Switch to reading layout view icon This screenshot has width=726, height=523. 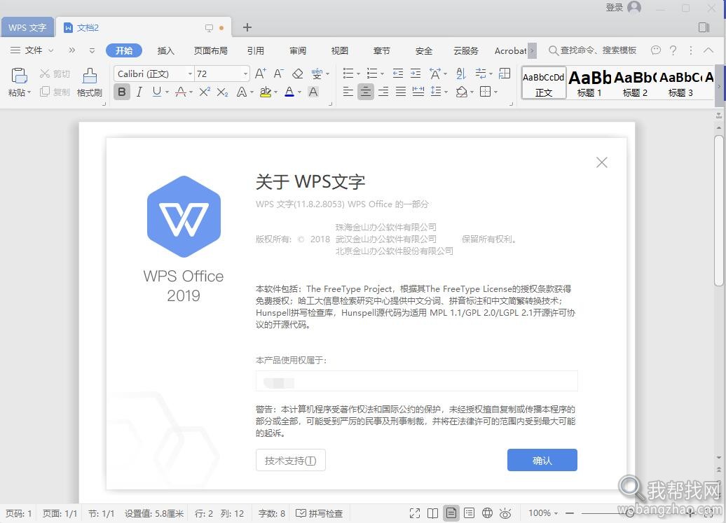433,513
